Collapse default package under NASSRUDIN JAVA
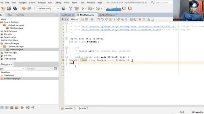The height and width of the screenshot is (114, 204). point(1,47)
